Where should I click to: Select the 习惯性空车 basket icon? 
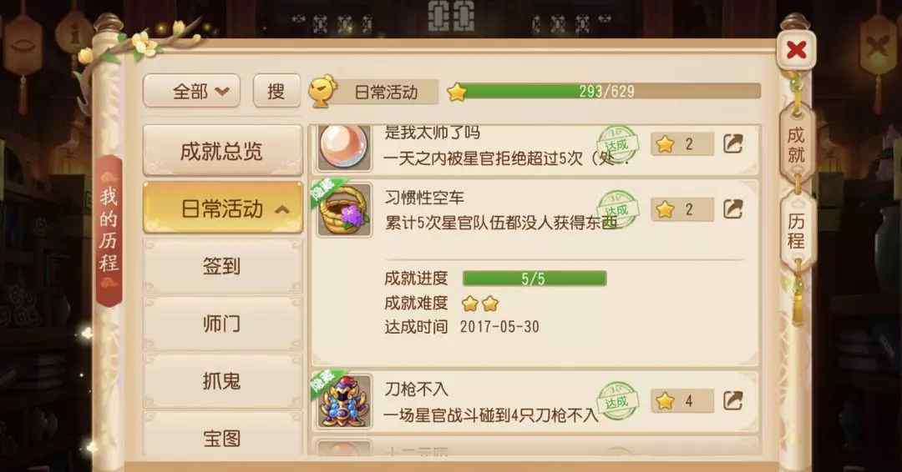pos(344,210)
